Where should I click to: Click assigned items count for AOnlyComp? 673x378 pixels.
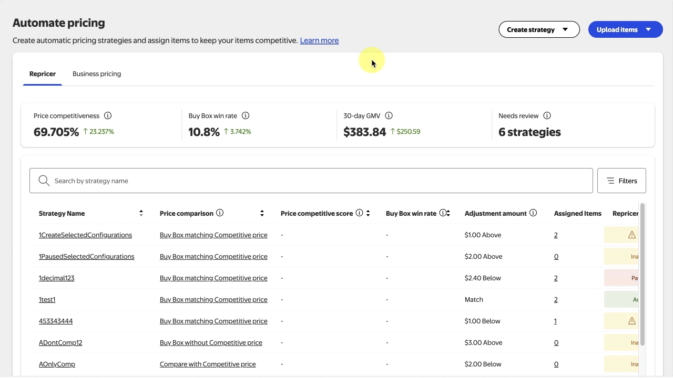(x=556, y=364)
